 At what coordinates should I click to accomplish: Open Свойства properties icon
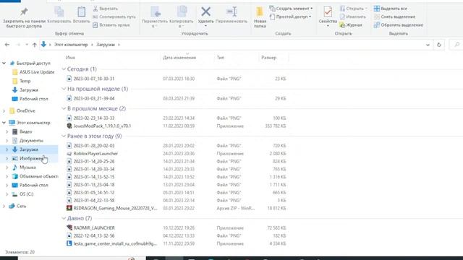[328, 12]
